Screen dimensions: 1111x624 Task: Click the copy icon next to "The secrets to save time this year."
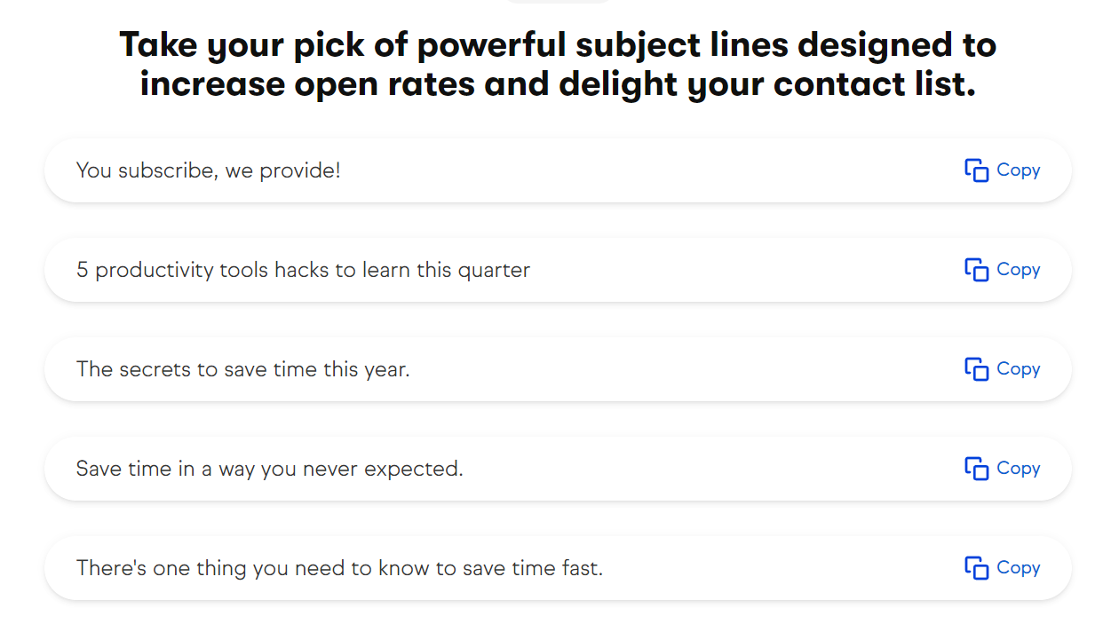point(974,368)
